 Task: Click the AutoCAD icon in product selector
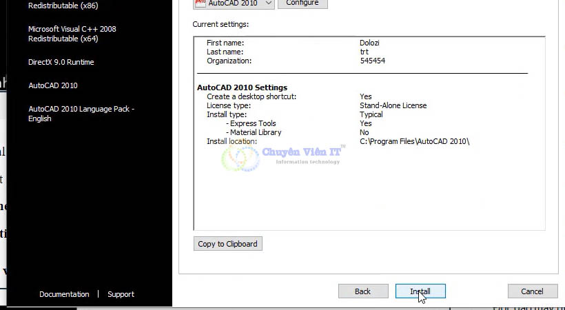coord(199,3)
